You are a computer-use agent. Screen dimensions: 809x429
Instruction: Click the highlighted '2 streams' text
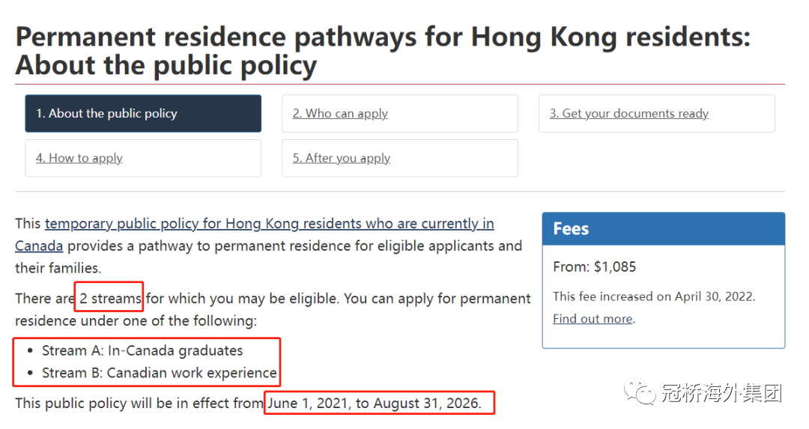(109, 298)
